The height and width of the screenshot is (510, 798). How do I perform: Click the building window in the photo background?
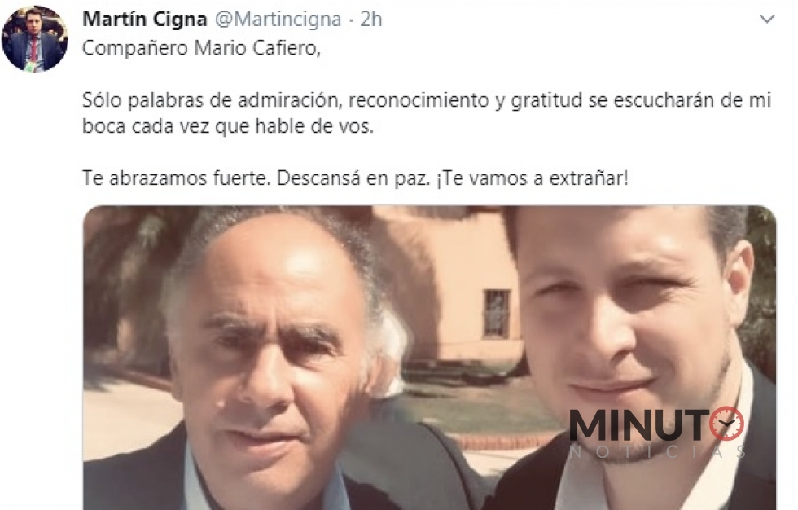coord(497,314)
